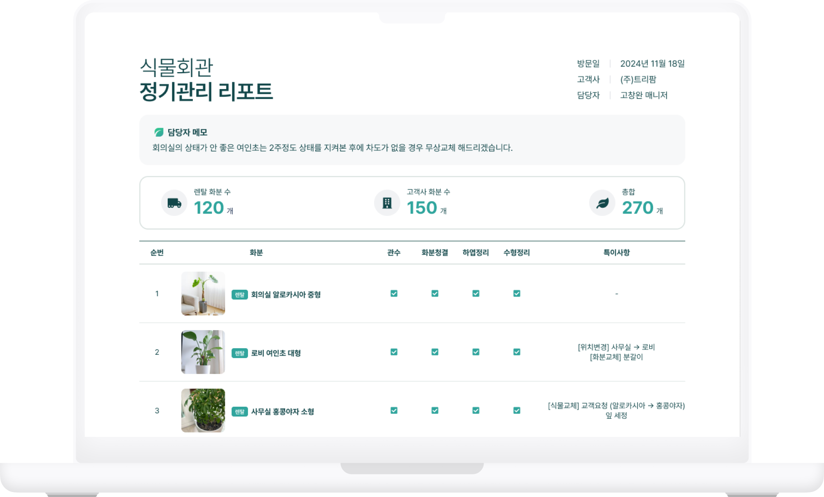Click the 고객사 label in header info

click(588, 79)
